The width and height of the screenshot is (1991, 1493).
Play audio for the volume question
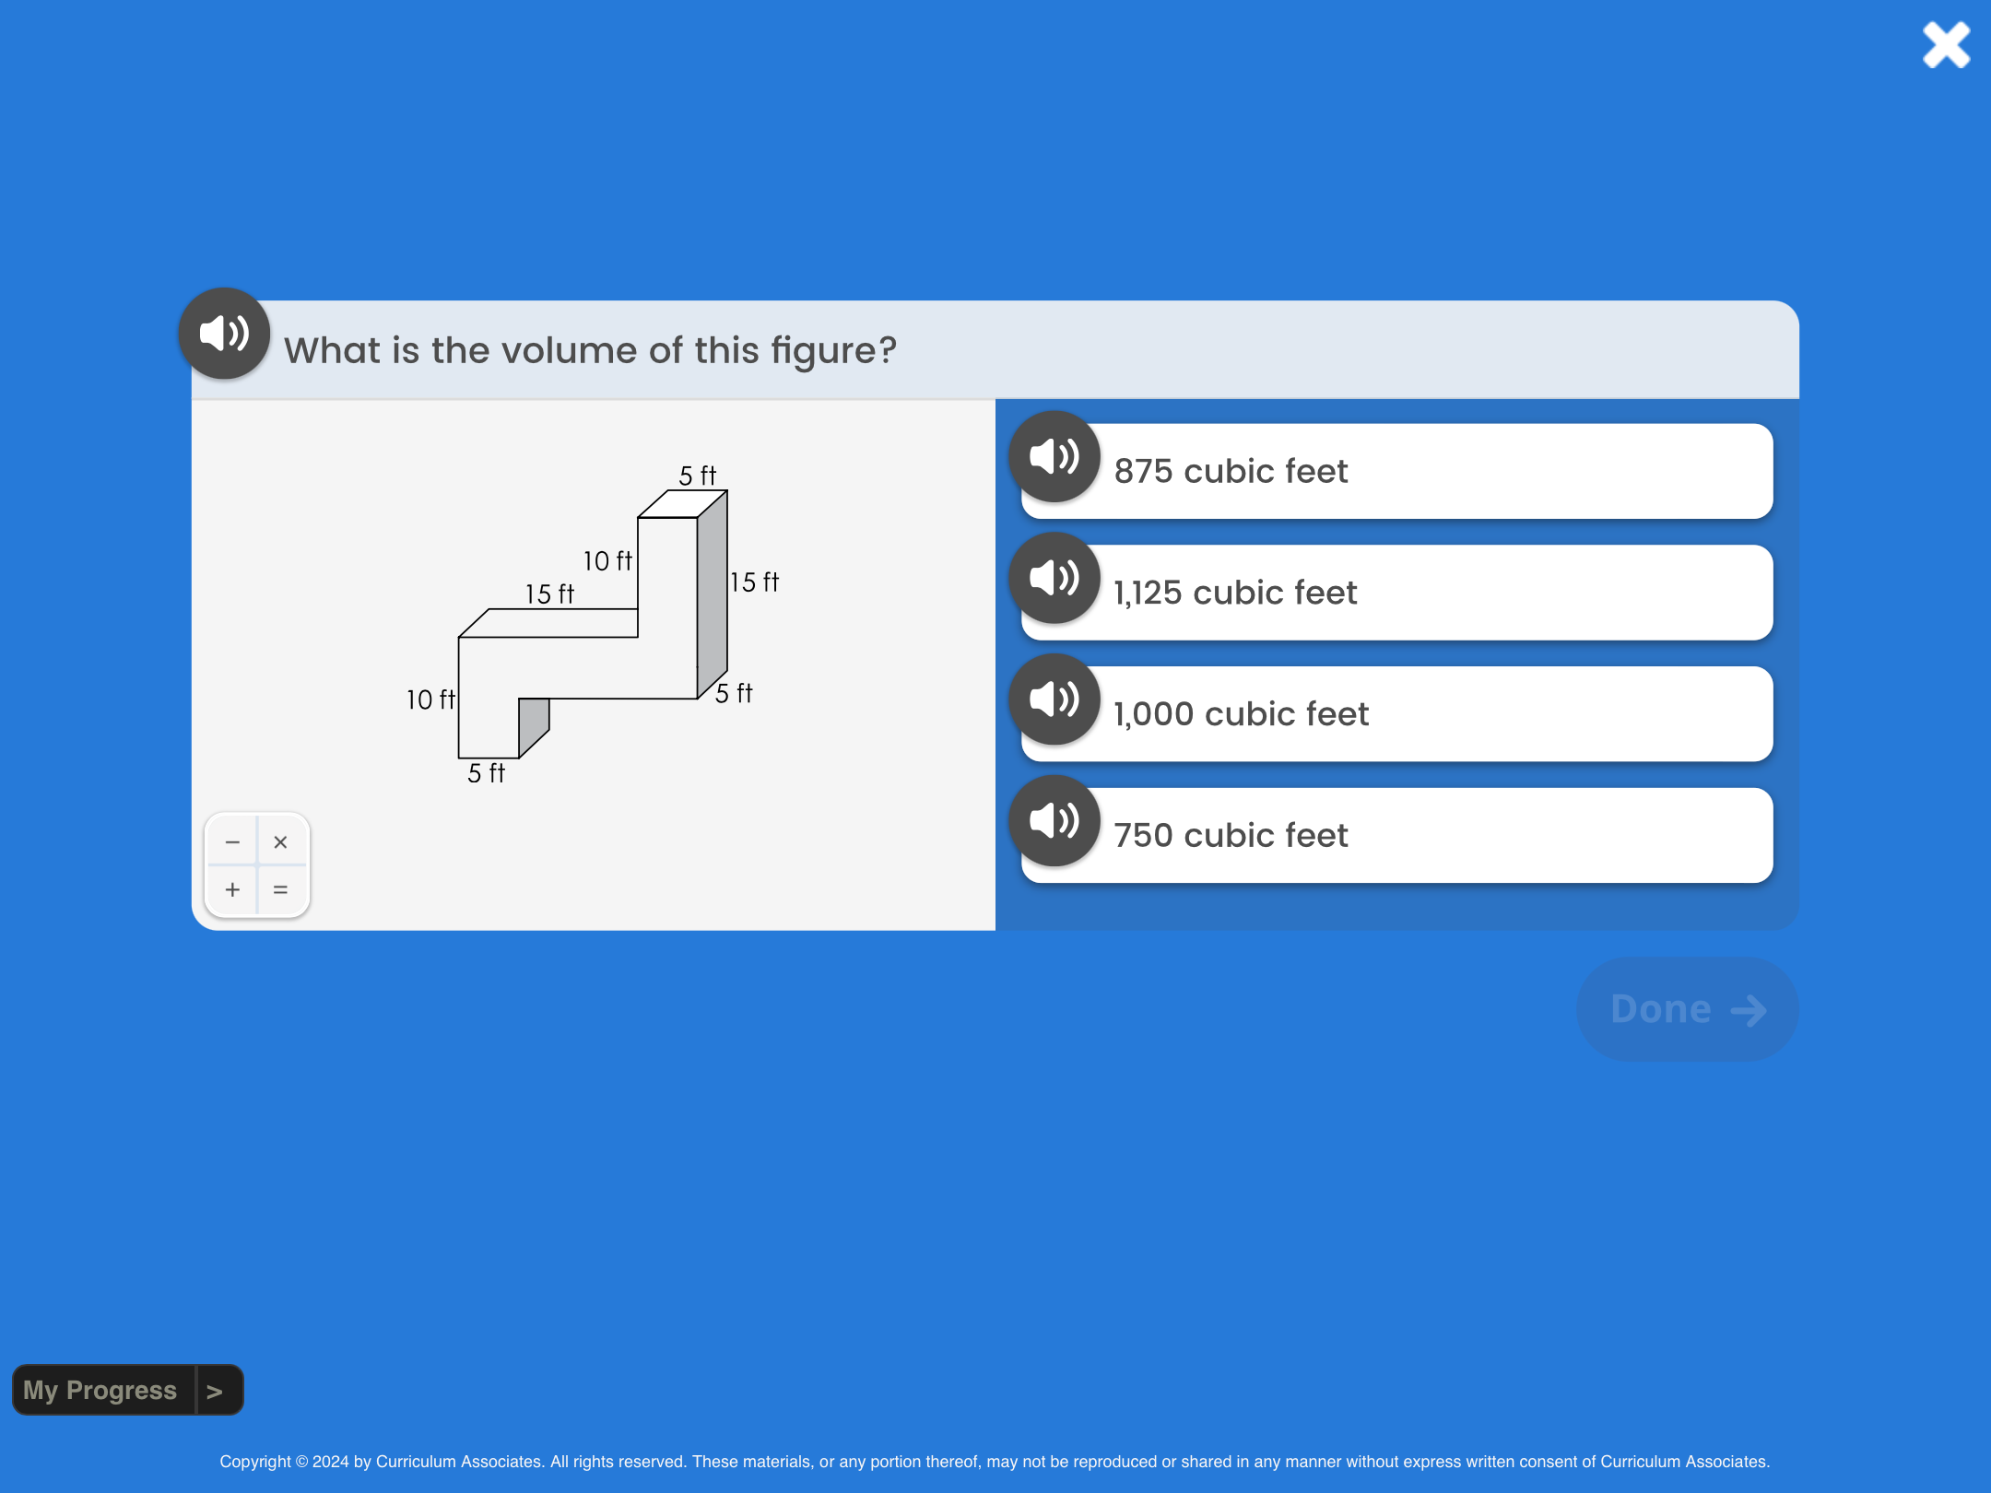point(224,334)
